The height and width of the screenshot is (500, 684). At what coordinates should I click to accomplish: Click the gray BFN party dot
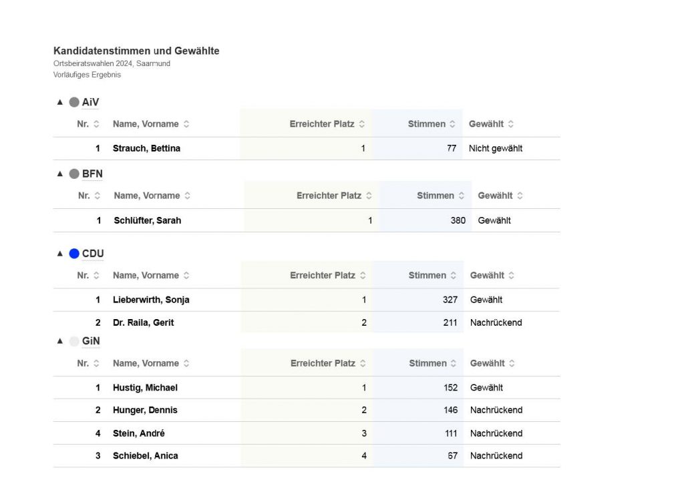tap(74, 174)
